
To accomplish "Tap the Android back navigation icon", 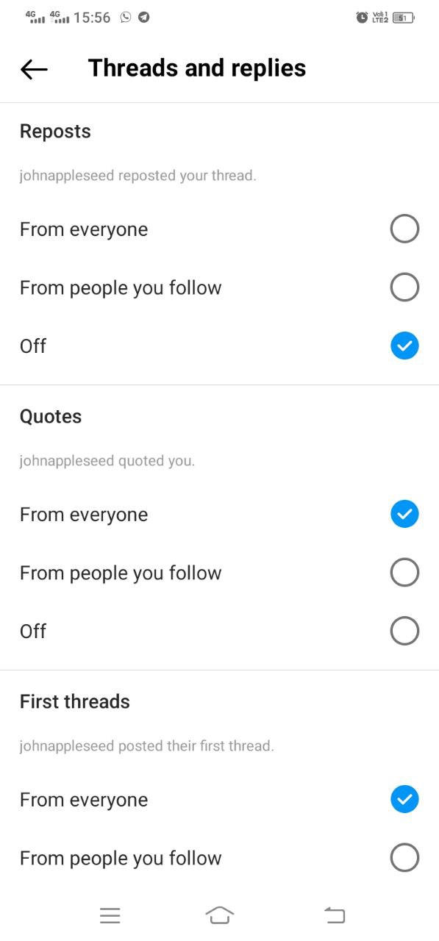I will click(335, 915).
